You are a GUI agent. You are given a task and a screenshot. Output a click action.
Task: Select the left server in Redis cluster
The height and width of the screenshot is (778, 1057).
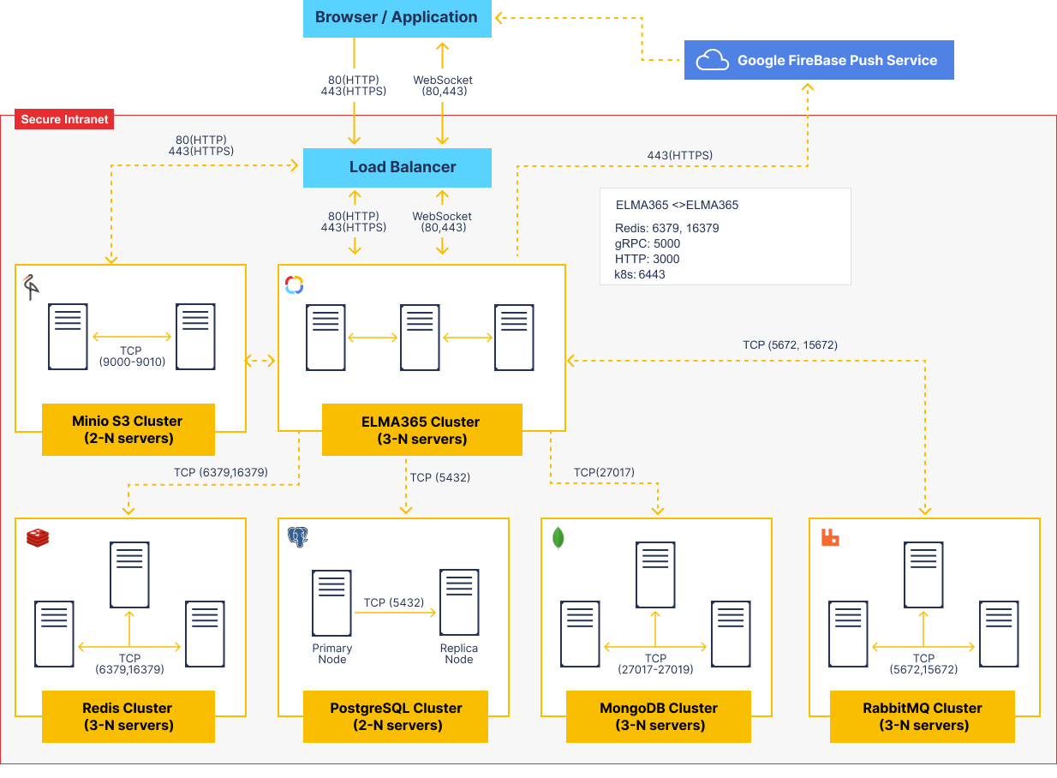54,634
